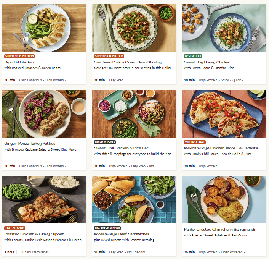Select the Winter's Best badge

(x=195, y=142)
